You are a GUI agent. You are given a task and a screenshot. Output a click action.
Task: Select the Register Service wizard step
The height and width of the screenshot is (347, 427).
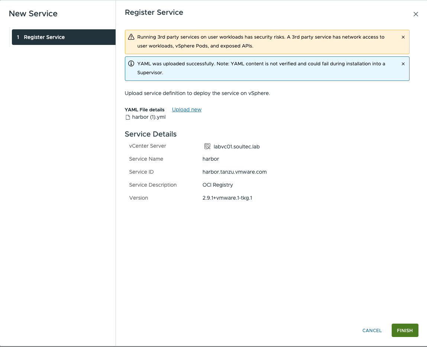pos(64,37)
